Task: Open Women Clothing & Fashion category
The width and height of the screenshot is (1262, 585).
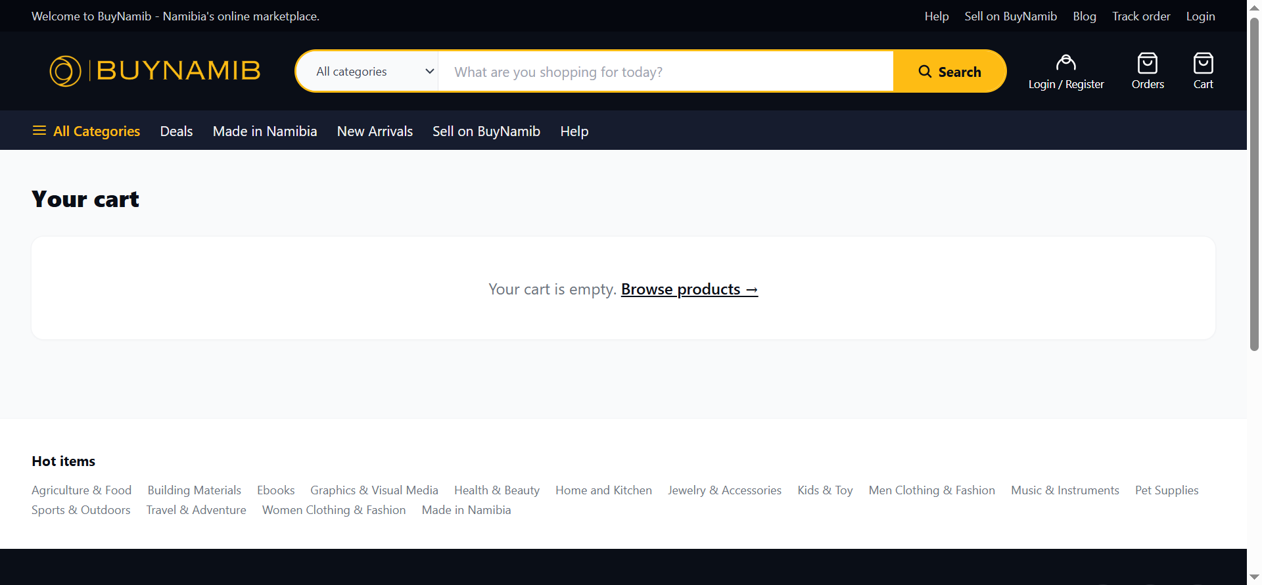Action: tap(334, 510)
